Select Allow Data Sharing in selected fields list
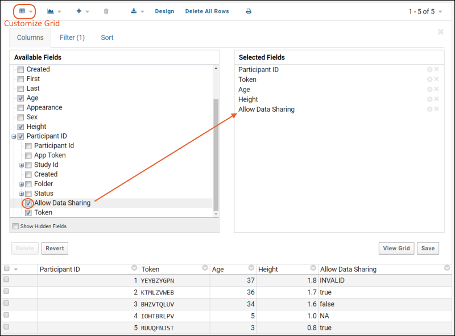The width and height of the screenshot is (455, 336). click(266, 109)
